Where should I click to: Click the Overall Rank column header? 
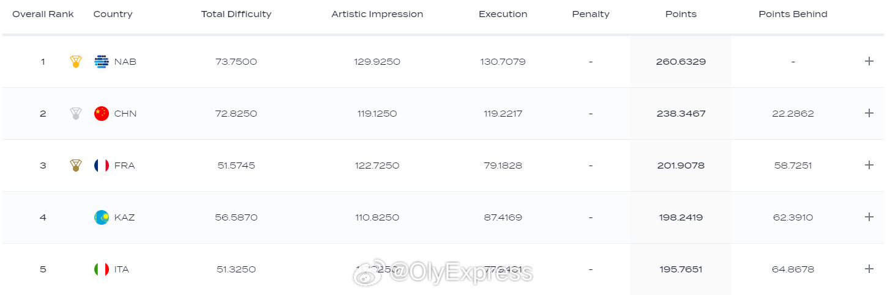[x=43, y=14]
